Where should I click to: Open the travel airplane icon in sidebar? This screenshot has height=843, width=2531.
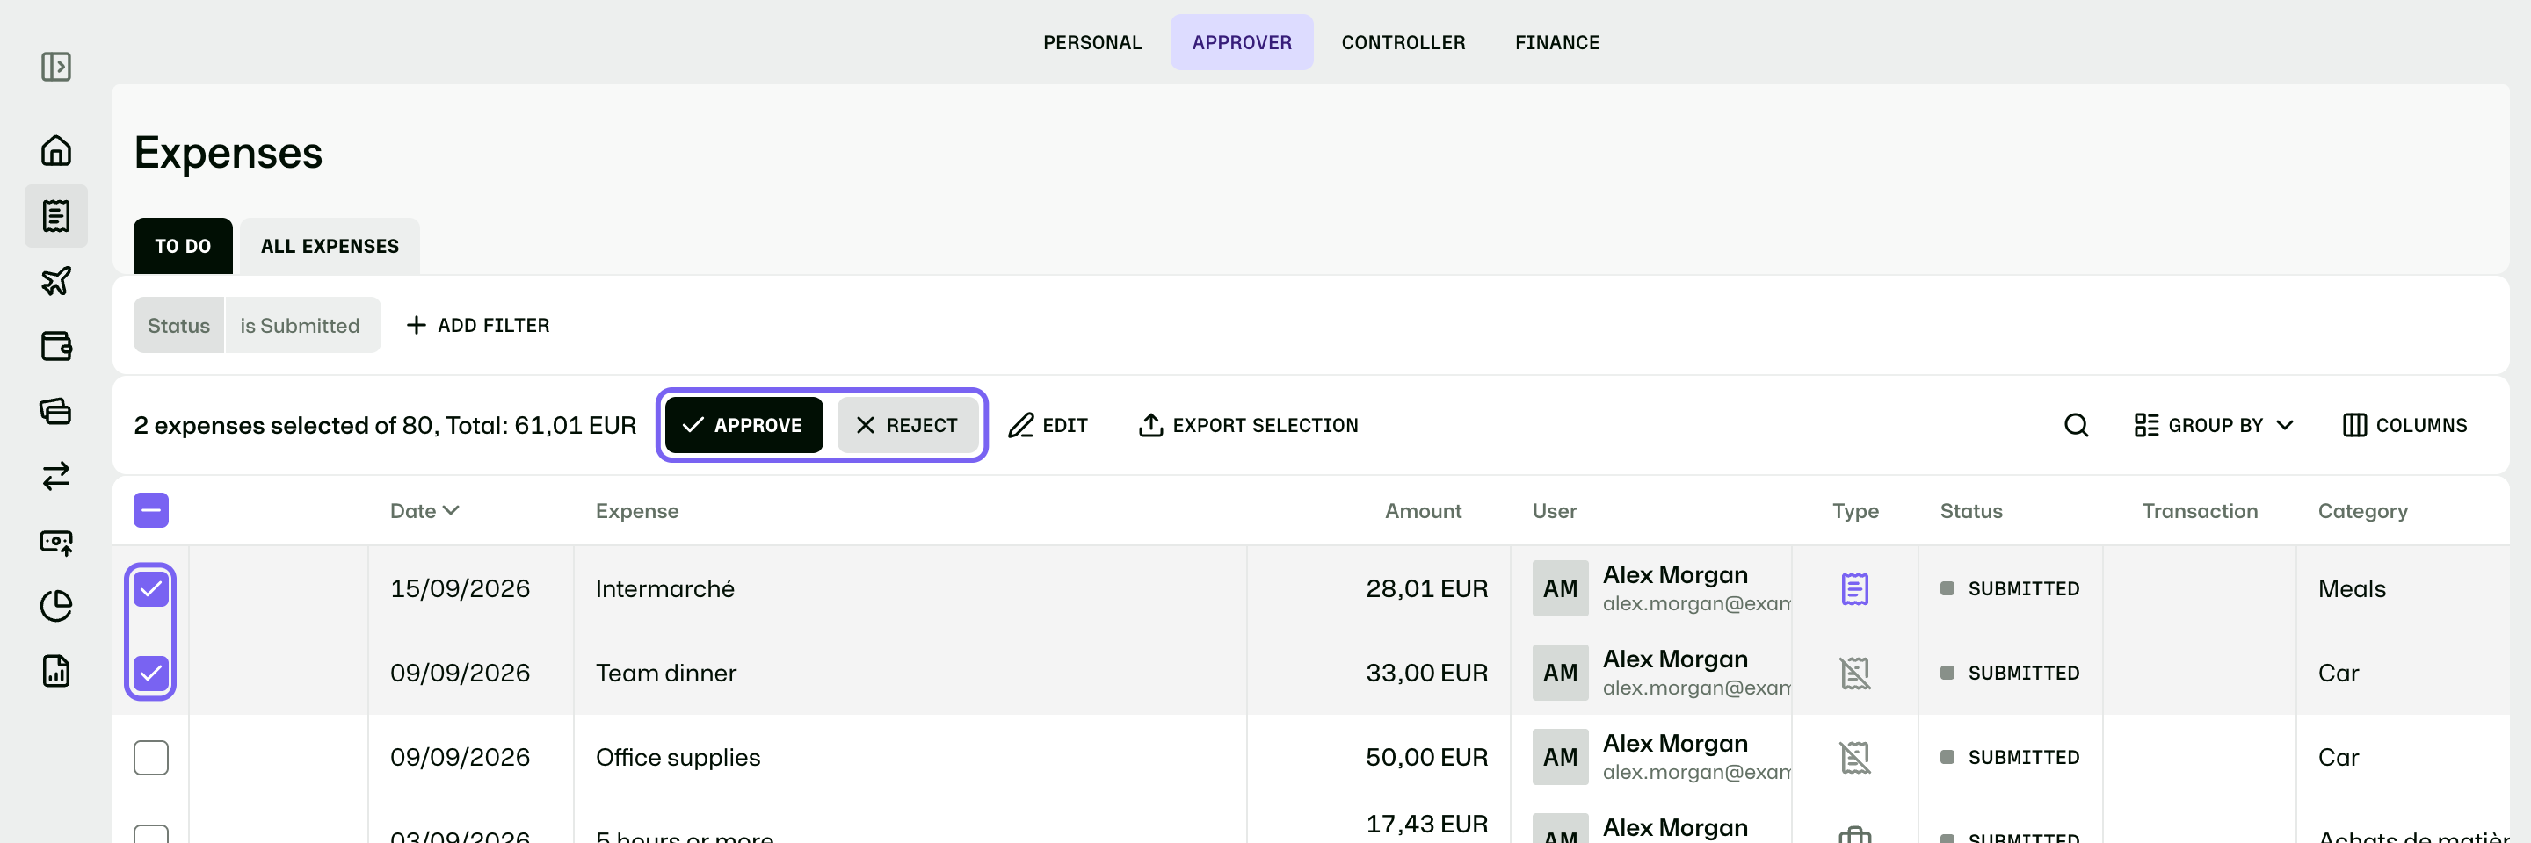(56, 281)
